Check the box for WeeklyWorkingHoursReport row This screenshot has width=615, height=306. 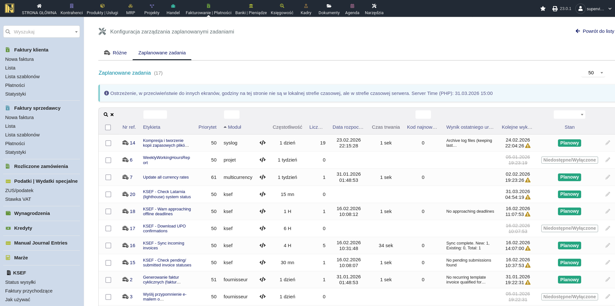click(x=108, y=160)
